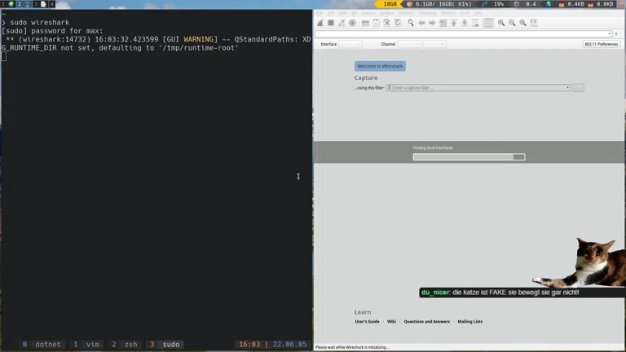This screenshot has width=626, height=352.
Task: Stop the running capture via the square icon
Action: click(331, 23)
